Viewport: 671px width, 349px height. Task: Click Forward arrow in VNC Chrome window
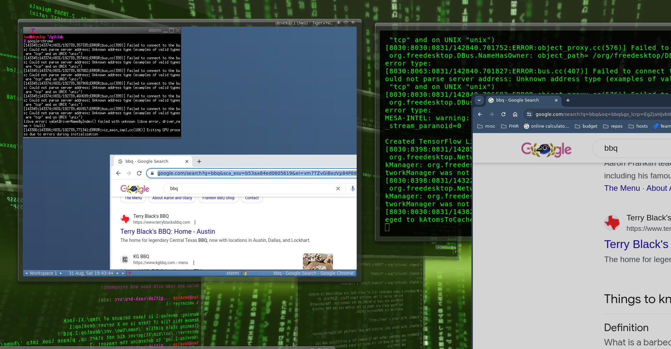(x=129, y=173)
